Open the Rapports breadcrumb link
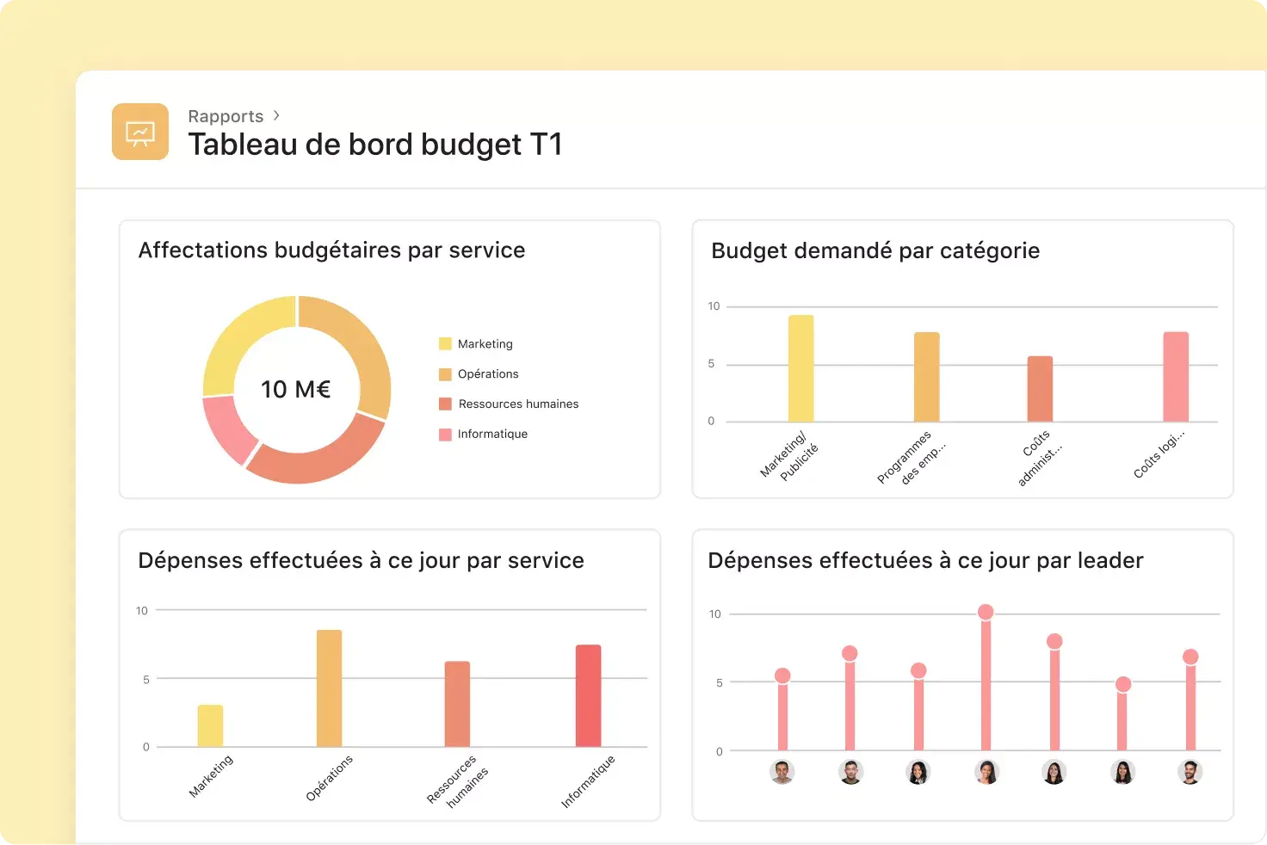The width and height of the screenshot is (1267, 845). pyautogui.click(x=226, y=115)
